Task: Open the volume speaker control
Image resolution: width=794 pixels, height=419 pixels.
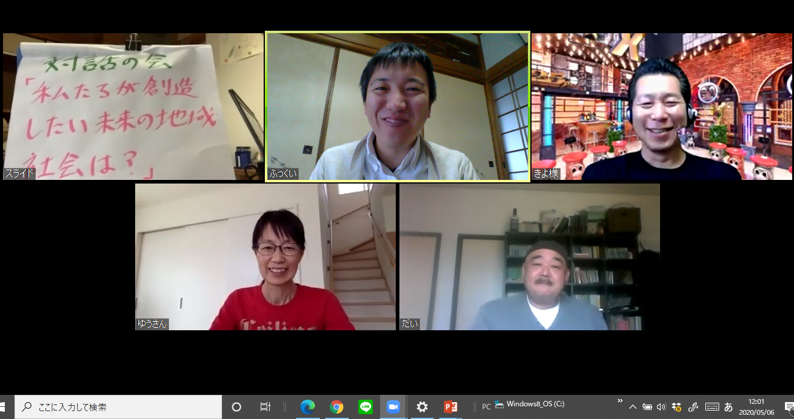Action: pyautogui.click(x=661, y=407)
